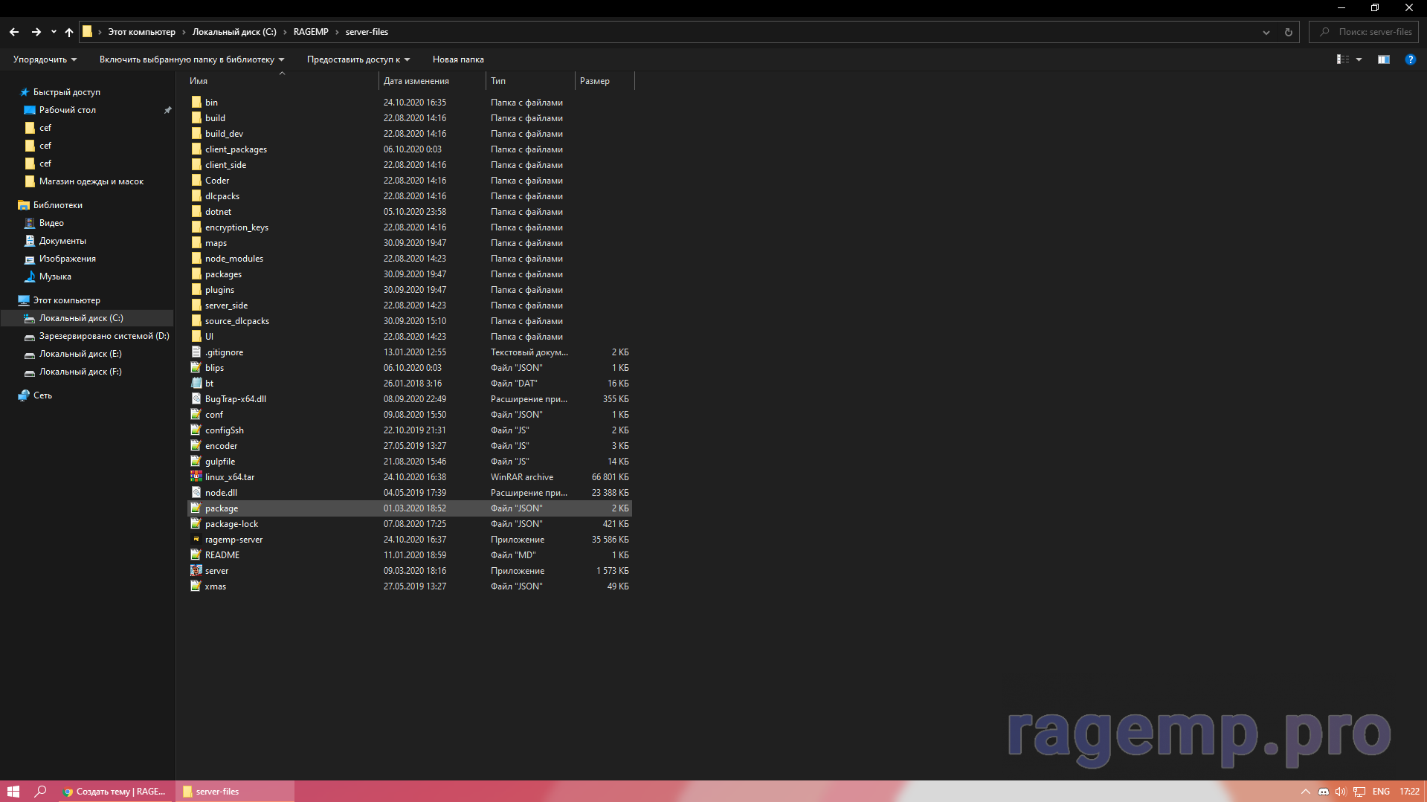Open recent locations dropdown arrow
The image size is (1427, 802).
(x=54, y=32)
